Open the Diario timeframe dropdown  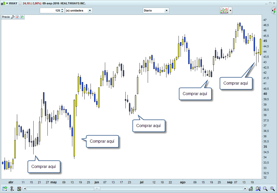click(166, 10)
